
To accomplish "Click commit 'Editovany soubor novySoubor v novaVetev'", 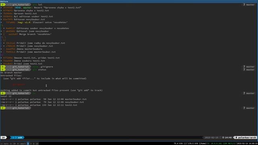I will click(43, 28).
